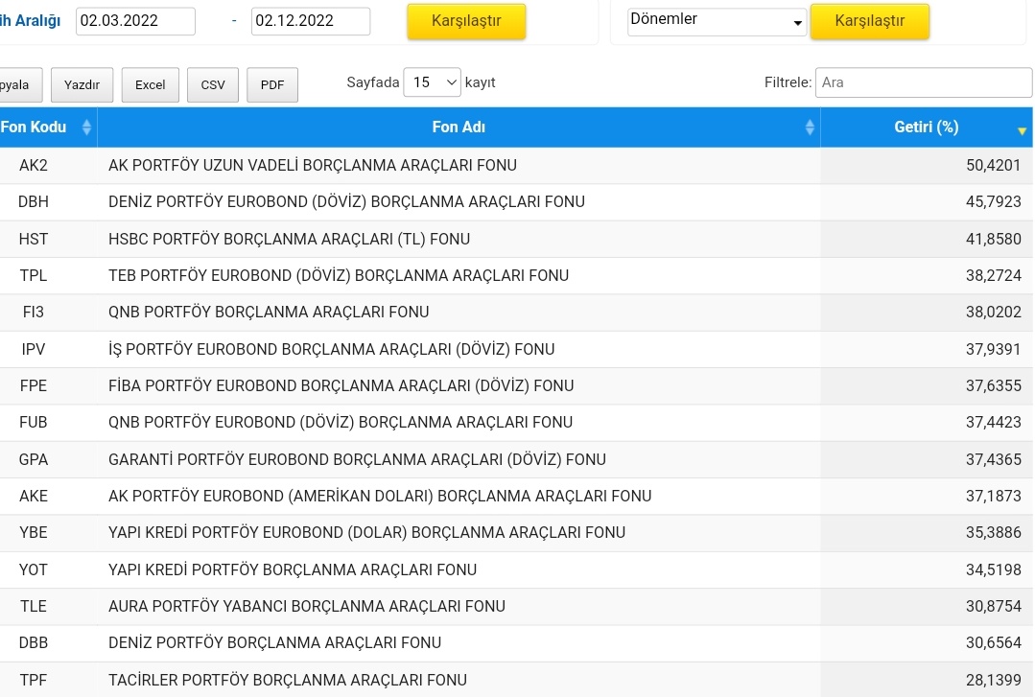This screenshot has width=1035, height=697.
Task: Select fund code YOT
Action: pyautogui.click(x=33, y=569)
